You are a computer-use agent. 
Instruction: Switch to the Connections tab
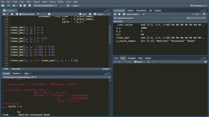141,10
